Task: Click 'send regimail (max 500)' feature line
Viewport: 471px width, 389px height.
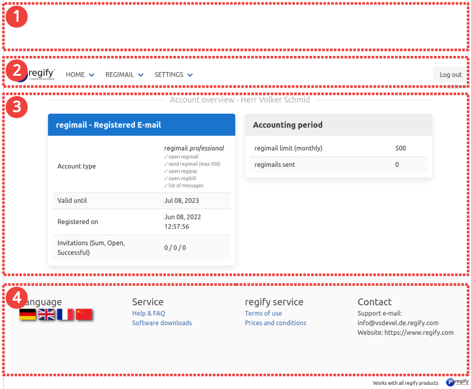Action: [192, 164]
